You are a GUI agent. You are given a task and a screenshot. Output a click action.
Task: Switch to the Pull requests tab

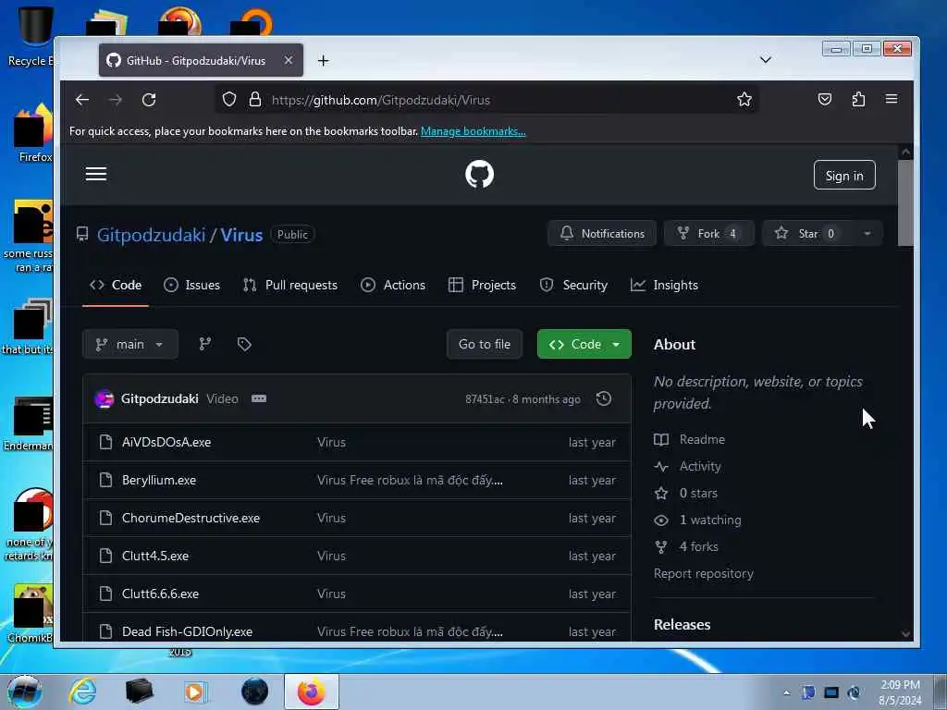[289, 285]
